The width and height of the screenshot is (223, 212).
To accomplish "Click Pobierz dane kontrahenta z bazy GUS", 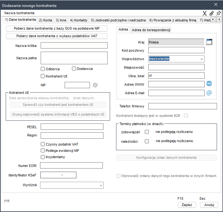I will pos(56,28).
